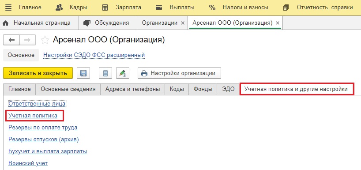Open the Зарплата section
The image size is (361, 170).
(x=128, y=8)
